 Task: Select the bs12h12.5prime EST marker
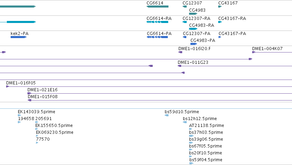point(185,122)
